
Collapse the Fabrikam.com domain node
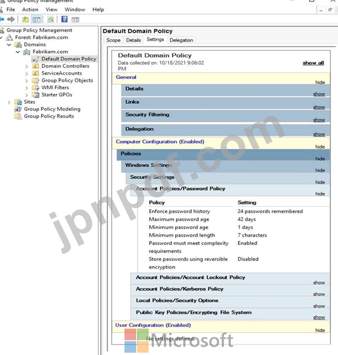18,52
